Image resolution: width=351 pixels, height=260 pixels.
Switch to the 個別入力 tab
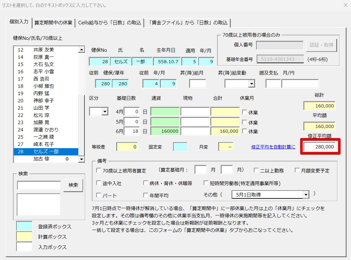(x=19, y=22)
